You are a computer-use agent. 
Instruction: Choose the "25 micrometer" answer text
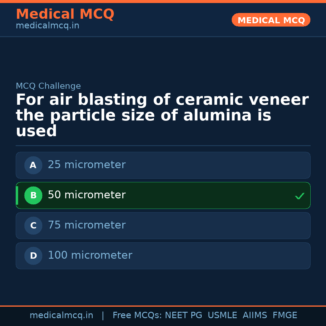[87, 165]
